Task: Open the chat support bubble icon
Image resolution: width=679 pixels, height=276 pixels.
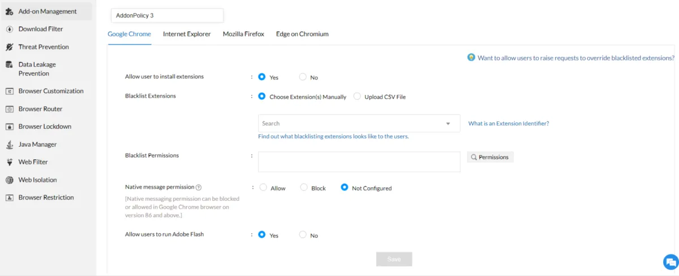Action: point(671,262)
